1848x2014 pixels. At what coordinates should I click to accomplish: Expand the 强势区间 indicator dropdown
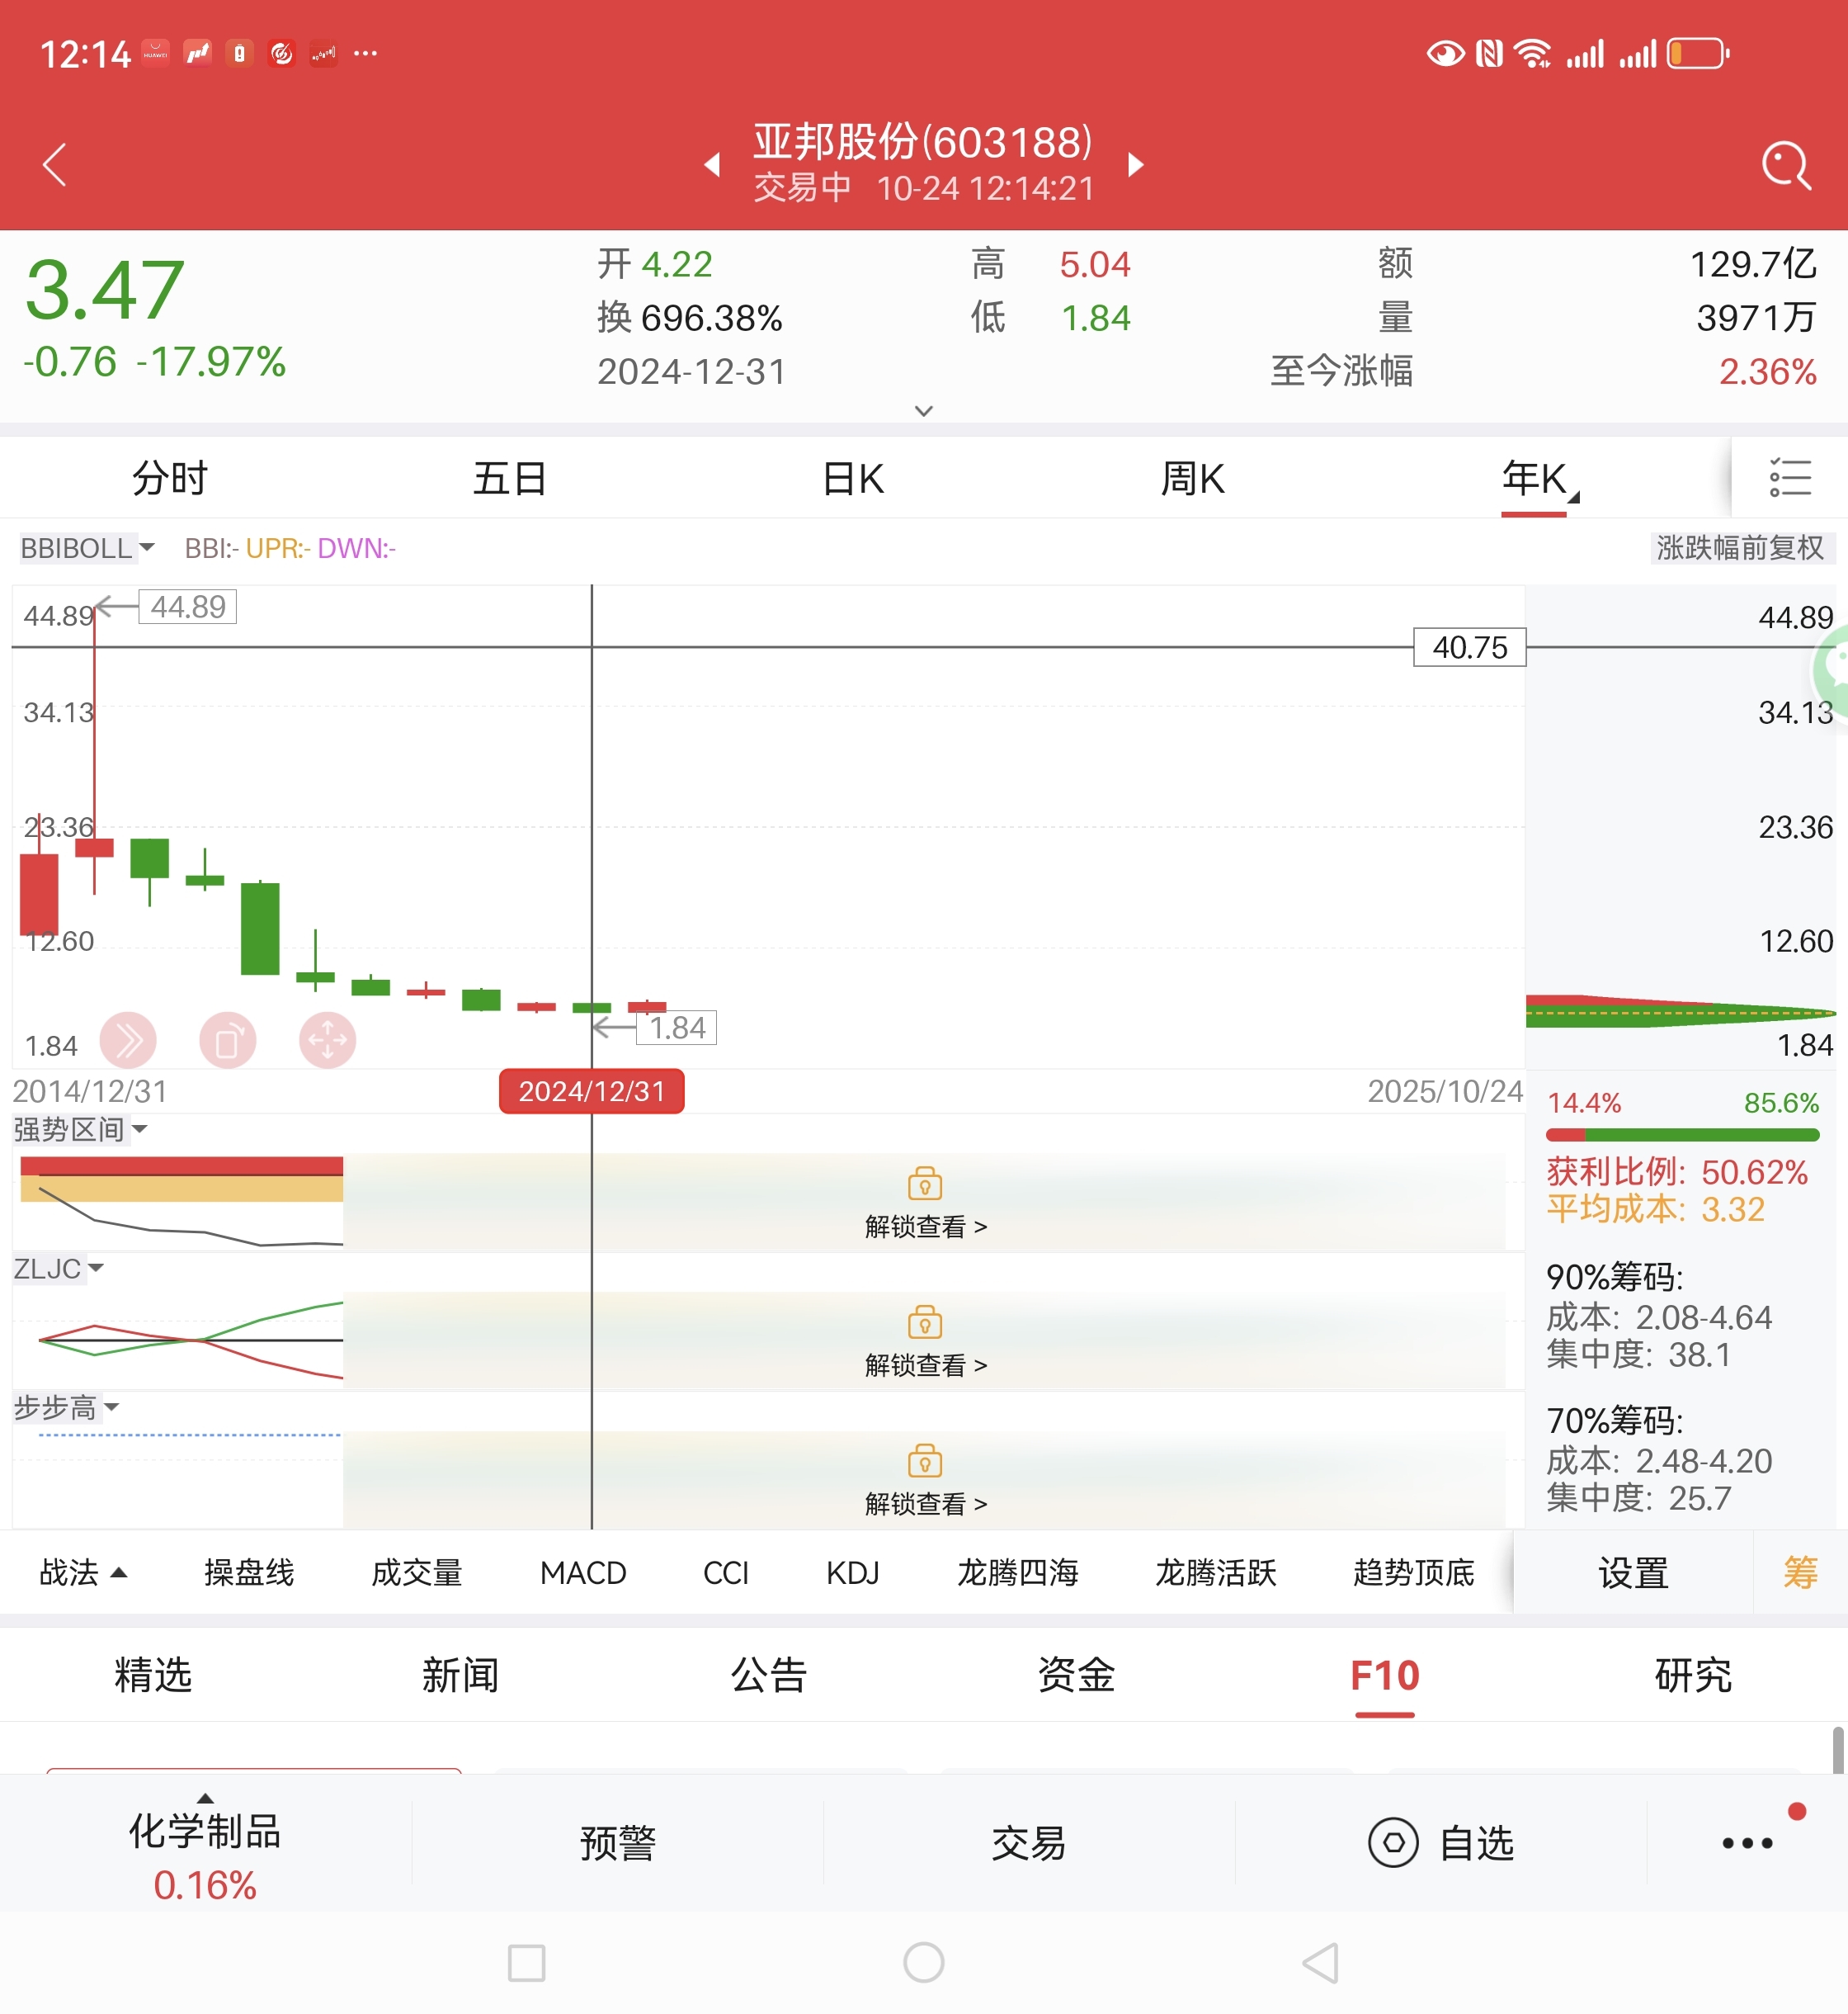click(x=80, y=1129)
